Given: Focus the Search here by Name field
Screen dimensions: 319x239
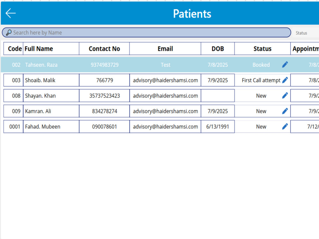Looking at the screenshot, I should pyautogui.click(x=146, y=33).
